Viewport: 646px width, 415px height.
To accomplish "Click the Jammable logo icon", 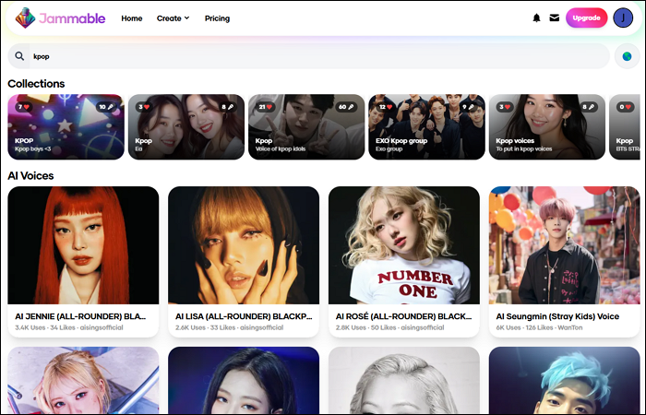I will pos(25,18).
